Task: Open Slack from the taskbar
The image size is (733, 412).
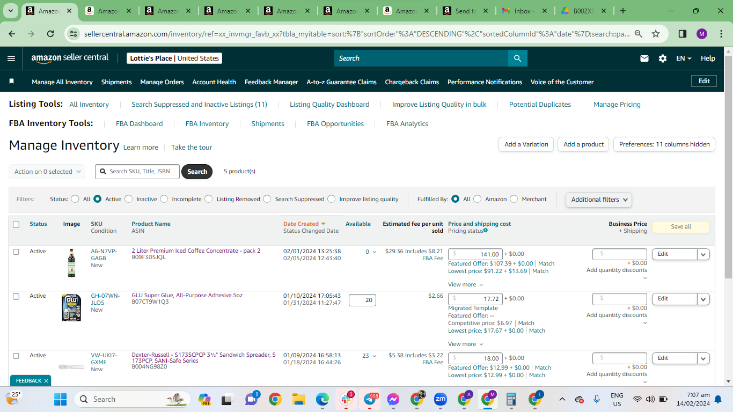Action: [346, 399]
